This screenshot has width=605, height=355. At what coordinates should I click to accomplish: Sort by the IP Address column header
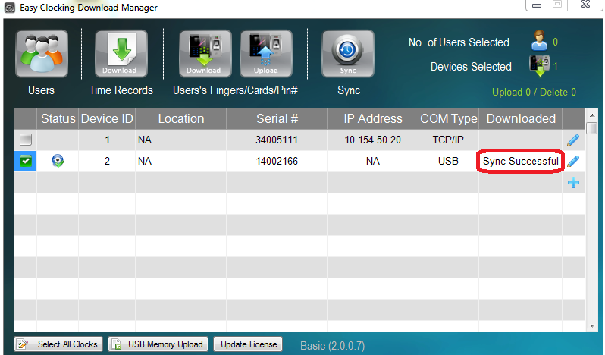pos(373,118)
